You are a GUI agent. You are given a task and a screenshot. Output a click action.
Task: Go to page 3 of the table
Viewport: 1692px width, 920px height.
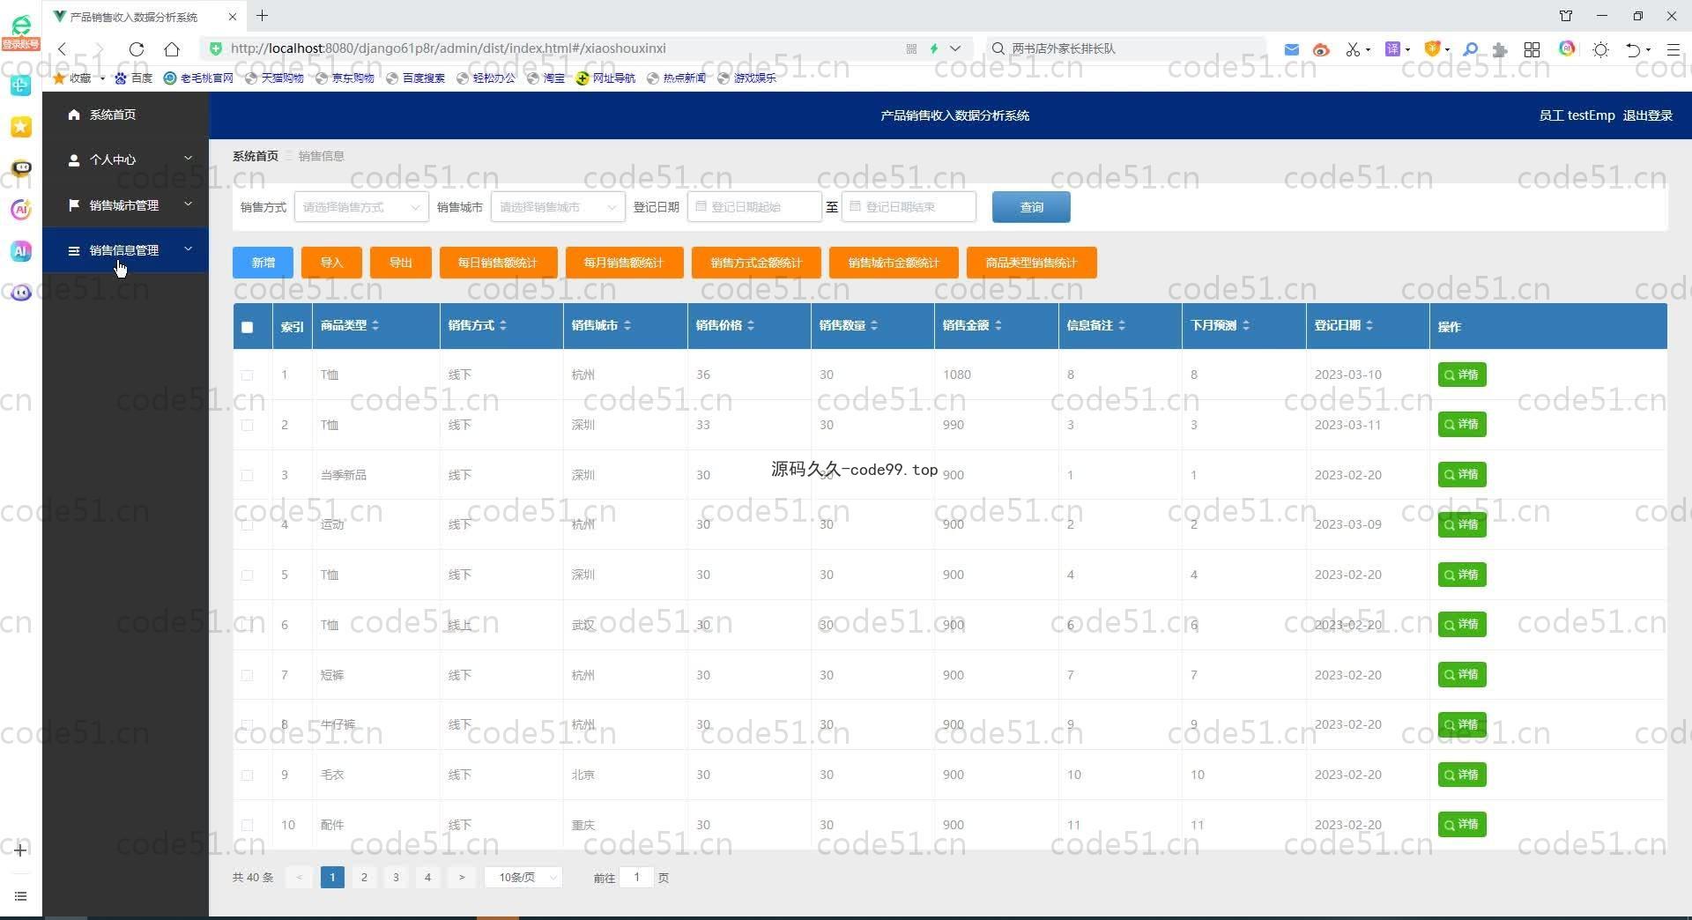[x=396, y=878]
